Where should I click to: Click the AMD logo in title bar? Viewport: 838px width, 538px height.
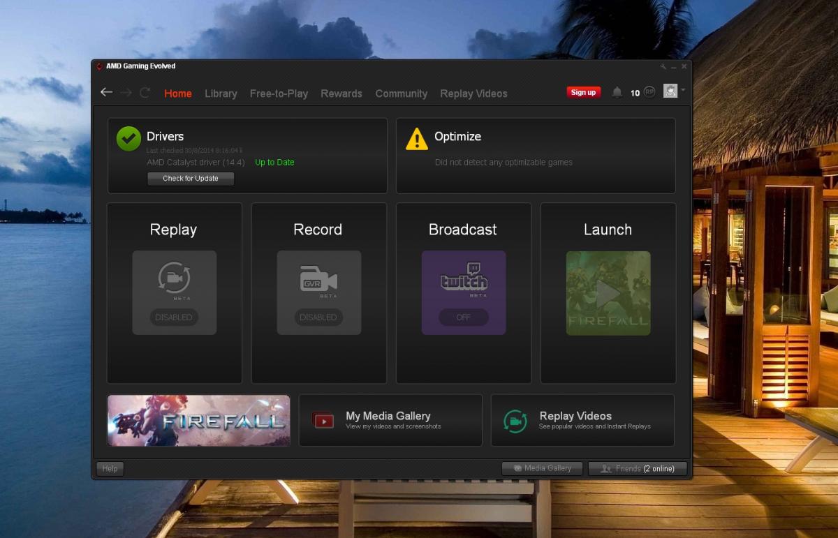[x=99, y=66]
